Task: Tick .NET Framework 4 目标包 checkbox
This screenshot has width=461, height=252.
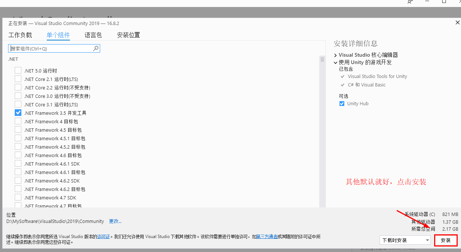Action: point(18,121)
